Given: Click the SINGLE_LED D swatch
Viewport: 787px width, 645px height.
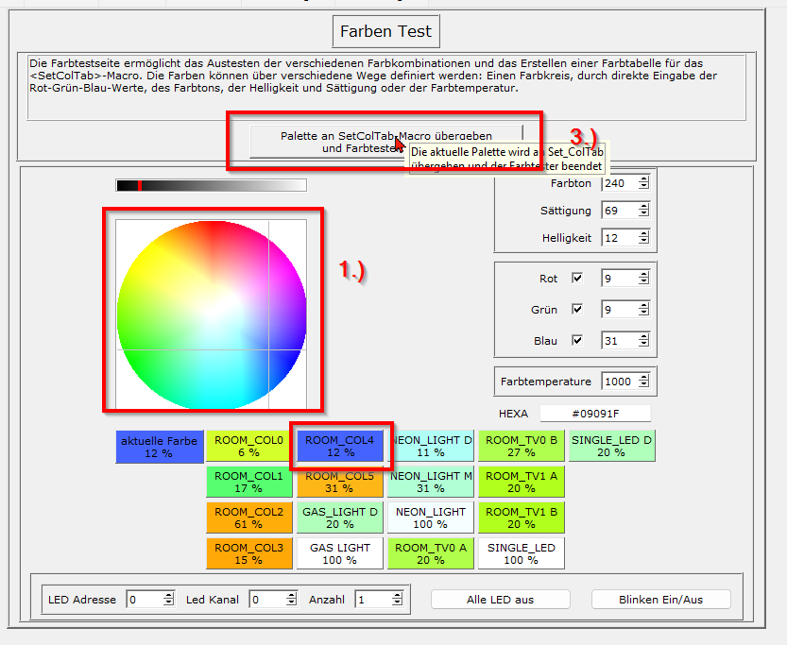Looking at the screenshot, I should click(611, 446).
